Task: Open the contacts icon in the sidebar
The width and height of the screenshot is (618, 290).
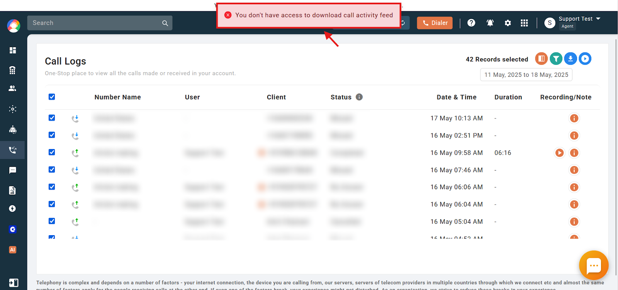Action: click(13, 88)
